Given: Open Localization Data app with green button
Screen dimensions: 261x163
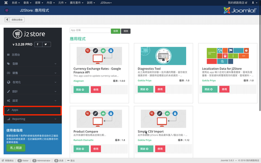Looking at the screenshot, I should point(210,89).
